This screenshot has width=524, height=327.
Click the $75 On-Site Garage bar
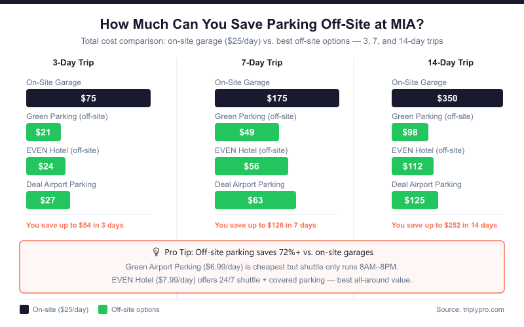point(88,98)
